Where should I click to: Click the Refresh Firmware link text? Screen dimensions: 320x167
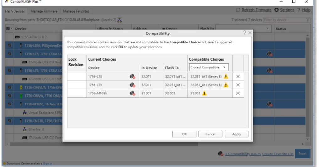pos(257,10)
